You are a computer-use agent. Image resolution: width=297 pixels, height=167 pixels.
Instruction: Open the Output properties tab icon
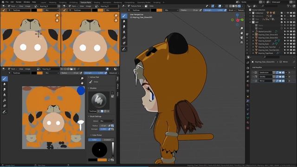coord(248,72)
